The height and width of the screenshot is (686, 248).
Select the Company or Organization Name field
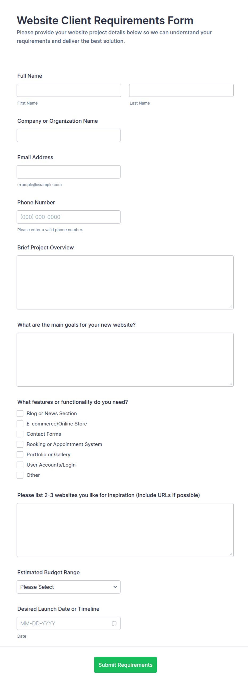tap(69, 135)
